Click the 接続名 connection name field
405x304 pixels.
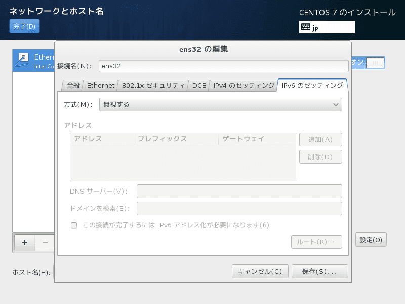pyautogui.click(x=223, y=66)
